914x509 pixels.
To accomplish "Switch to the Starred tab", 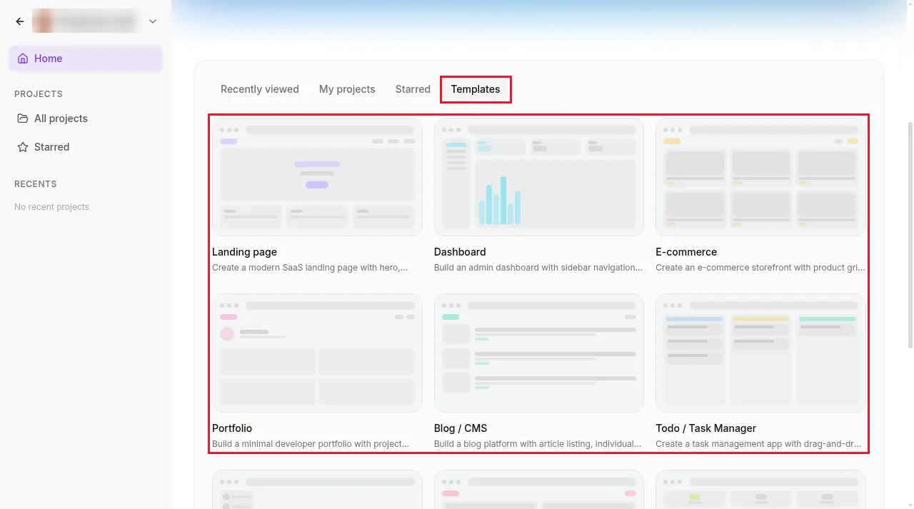I will [413, 89].
